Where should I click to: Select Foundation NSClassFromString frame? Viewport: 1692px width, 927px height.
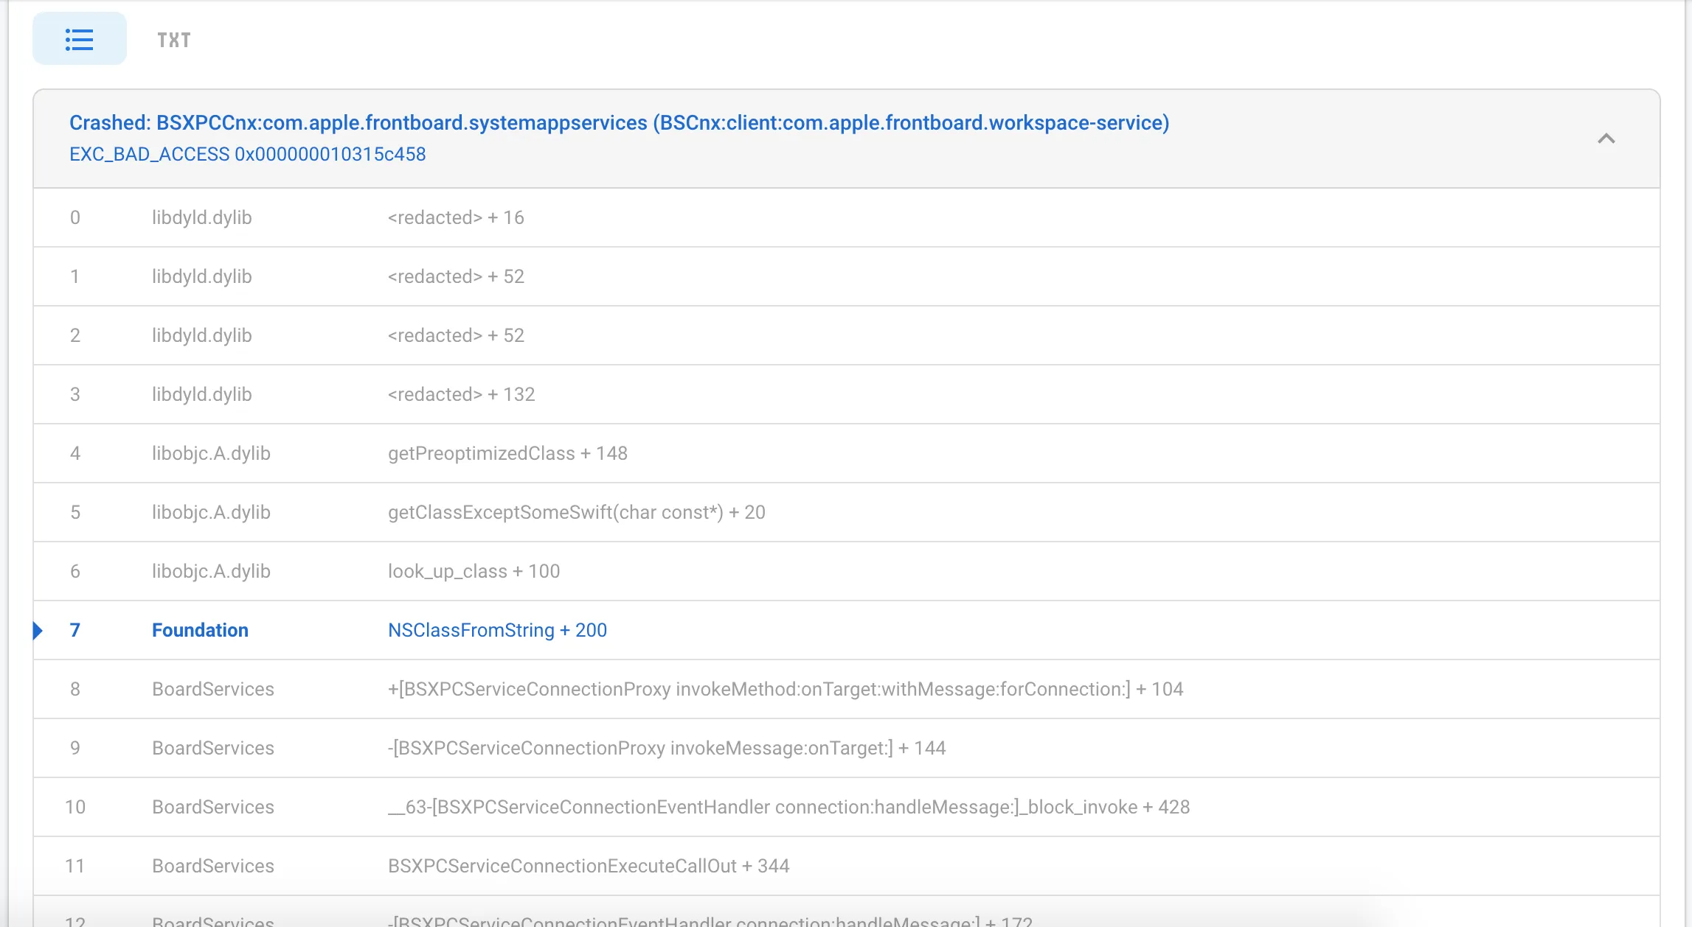[x=497, y=630]
